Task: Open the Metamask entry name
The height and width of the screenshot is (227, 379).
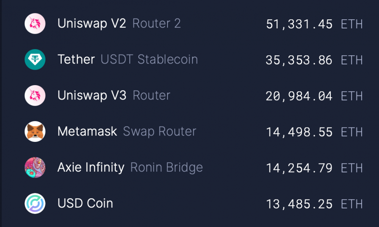Action: [87, 132]
